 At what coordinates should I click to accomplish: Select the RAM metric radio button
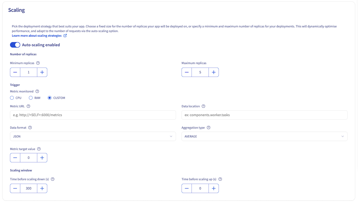pyautogui.click(x=30, y=98)
